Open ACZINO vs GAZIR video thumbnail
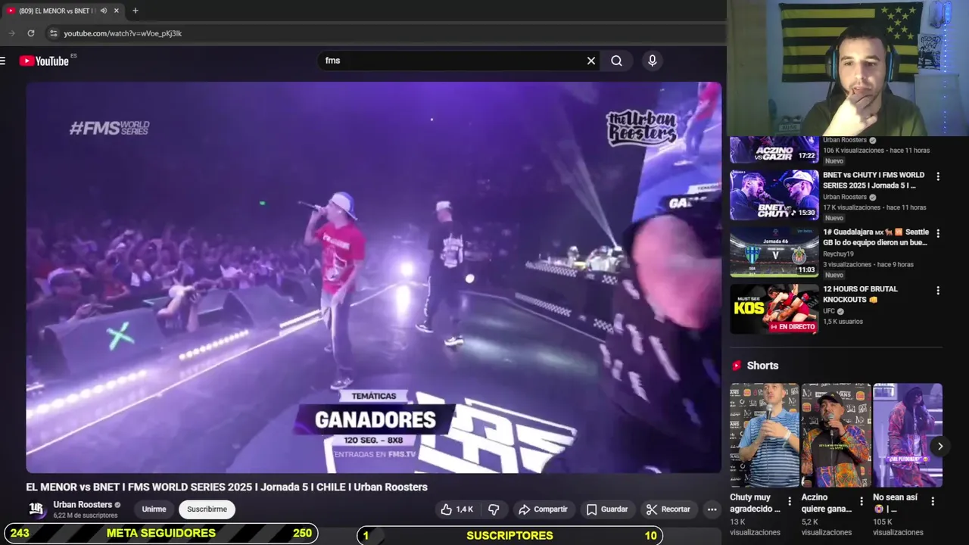The height and width of the screenshot is (545, 969). coord(774,150)
